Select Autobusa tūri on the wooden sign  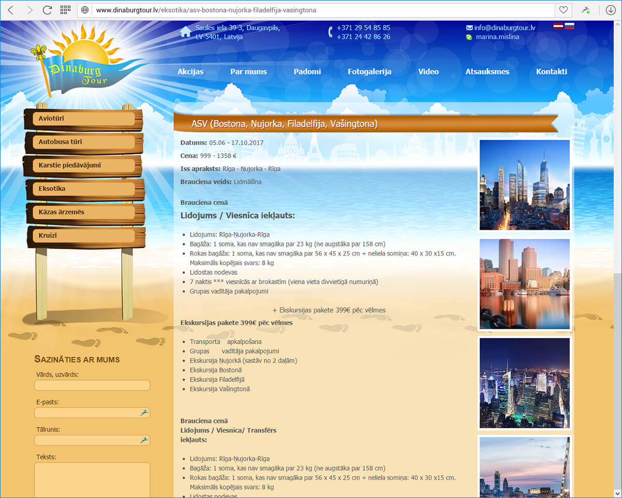84,142
